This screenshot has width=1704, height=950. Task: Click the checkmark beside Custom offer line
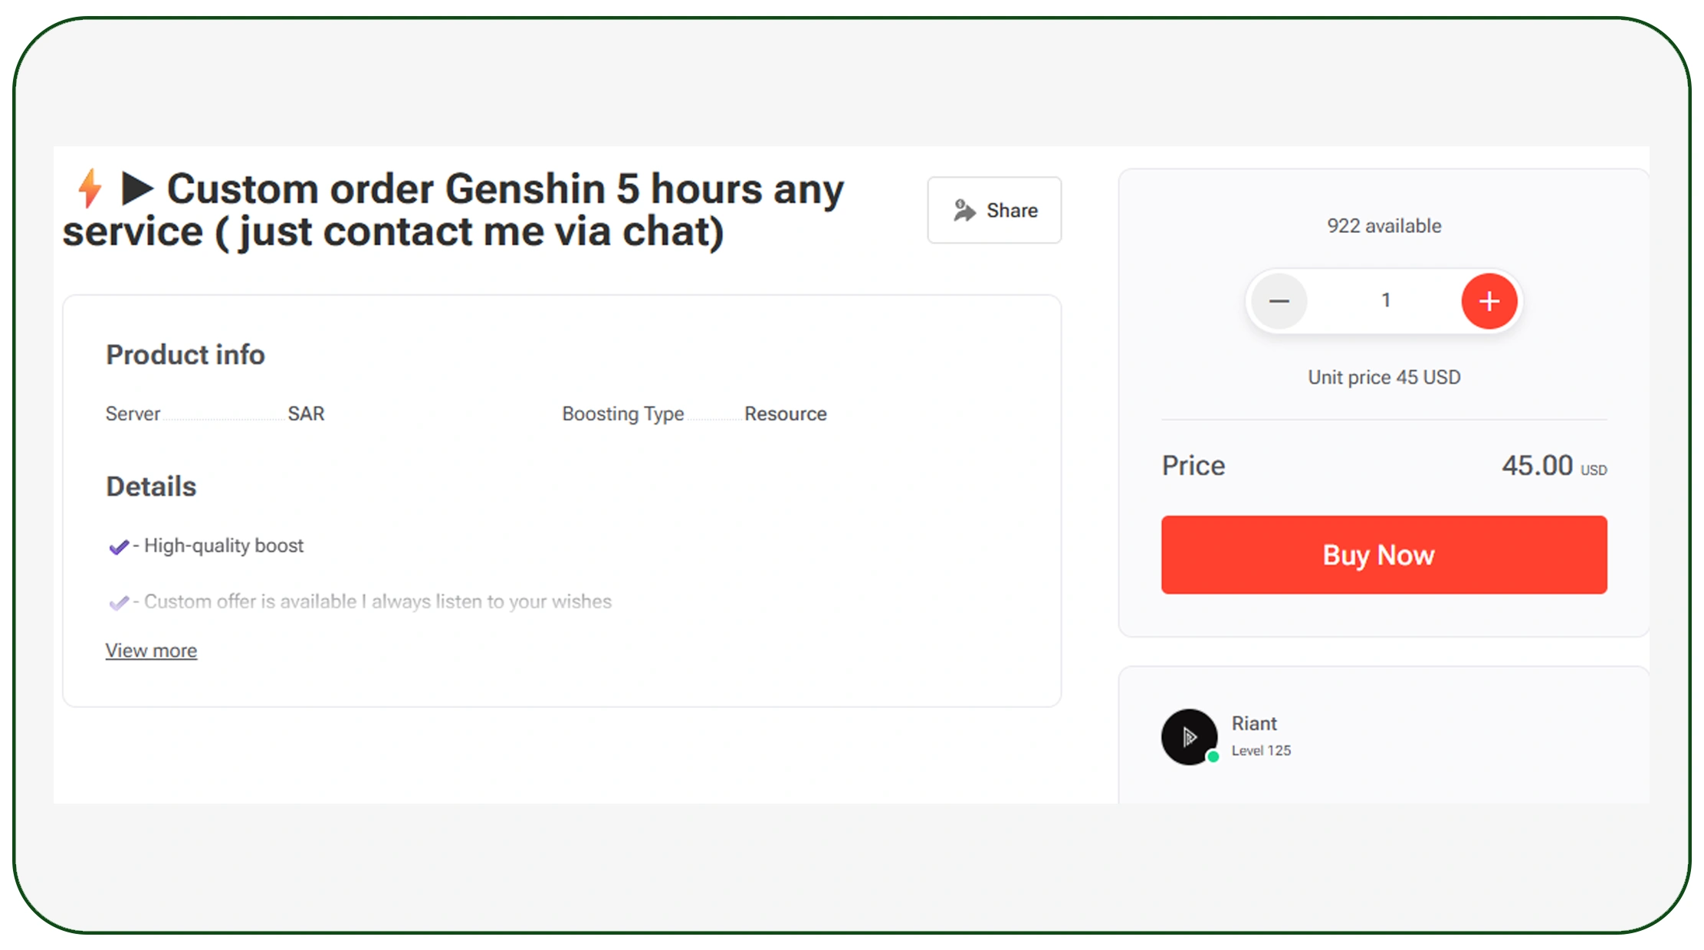[118, 603]
